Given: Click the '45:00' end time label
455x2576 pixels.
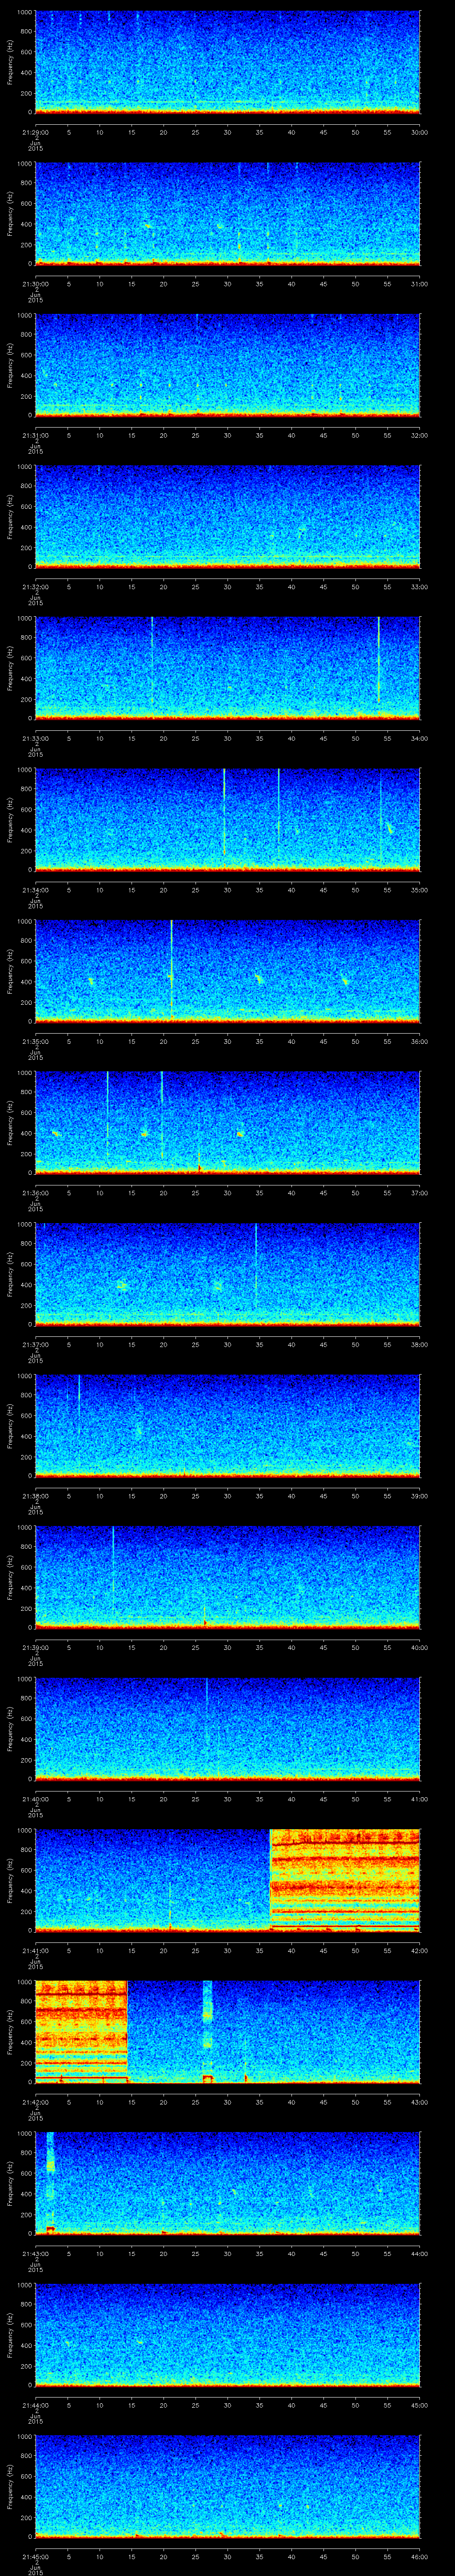Looking at the screenshot, I should 420,2404.
